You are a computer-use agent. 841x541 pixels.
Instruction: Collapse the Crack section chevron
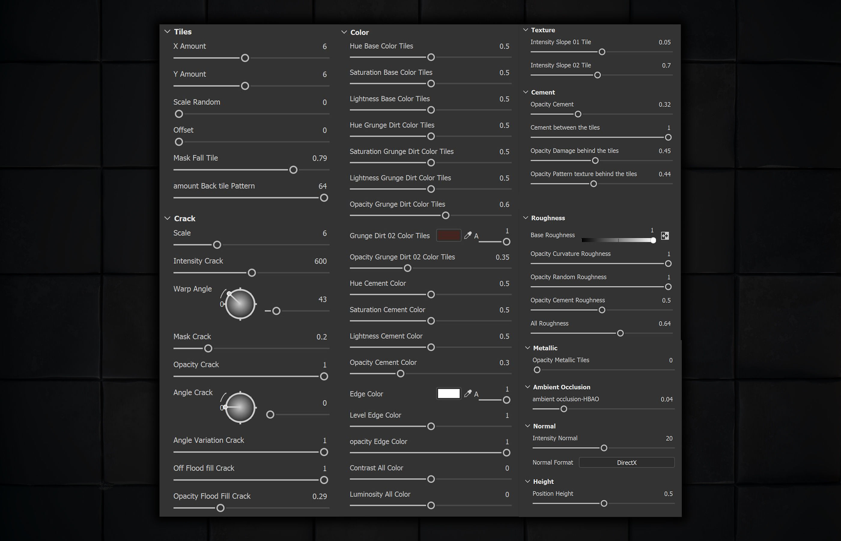click(x=167, y=219)
